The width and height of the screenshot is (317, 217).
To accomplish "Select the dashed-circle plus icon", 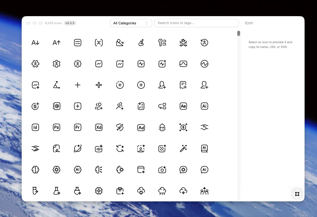I will coord(120,85).
